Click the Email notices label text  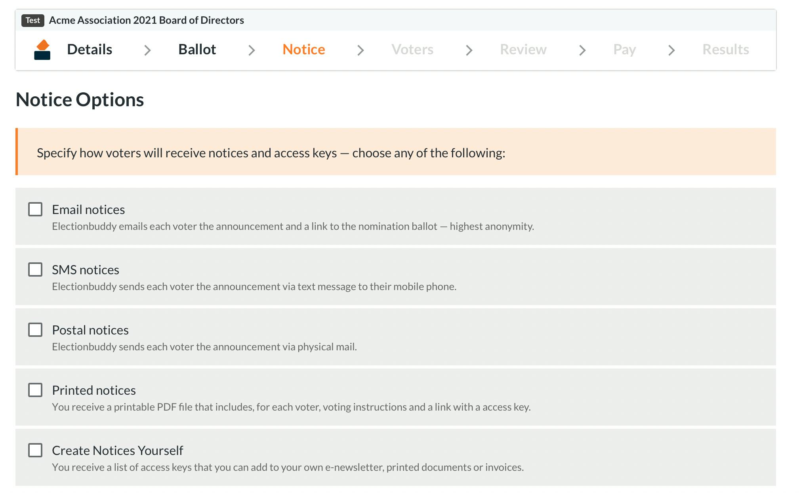tap(88, 209)
